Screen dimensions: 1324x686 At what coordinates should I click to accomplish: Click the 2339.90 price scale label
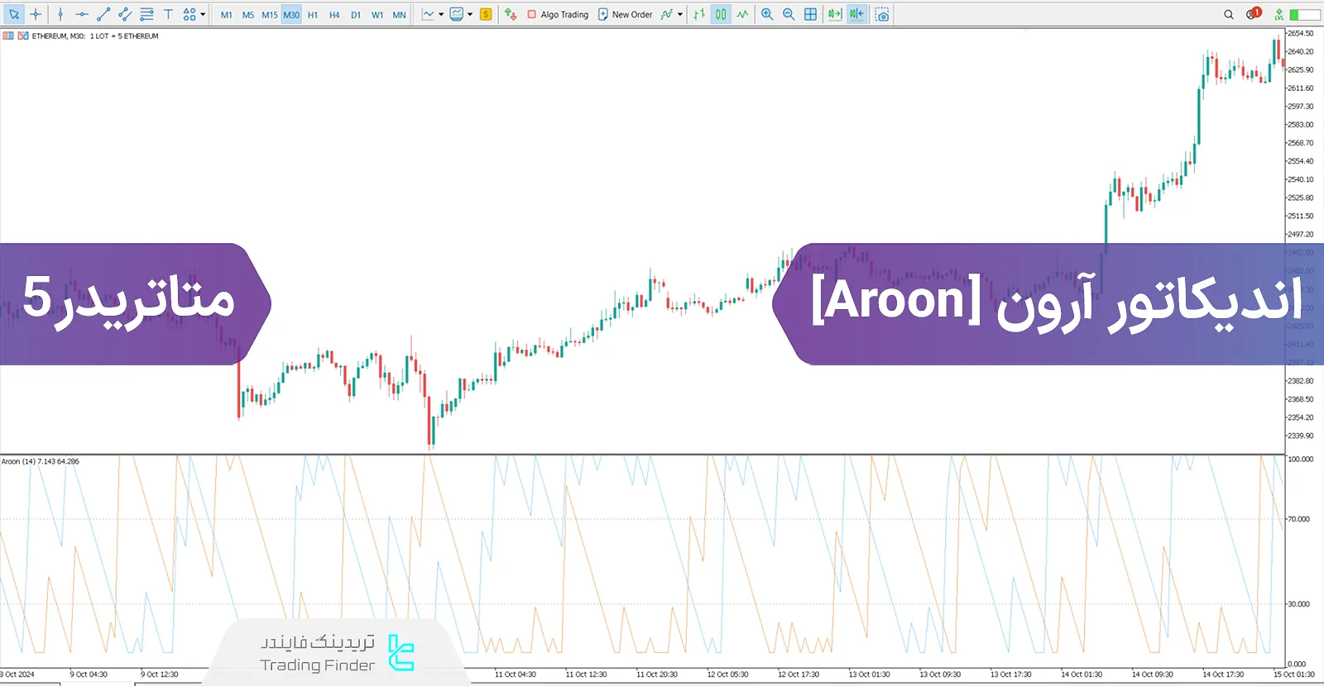1300,436
